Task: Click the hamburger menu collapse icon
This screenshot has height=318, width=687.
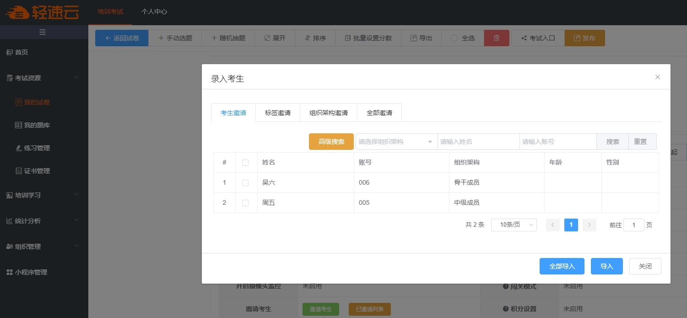Action: pyautogui.click(x=43, y=32)
